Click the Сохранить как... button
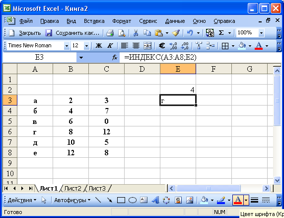Screen dimensions: 284x218 coord(77,33)
